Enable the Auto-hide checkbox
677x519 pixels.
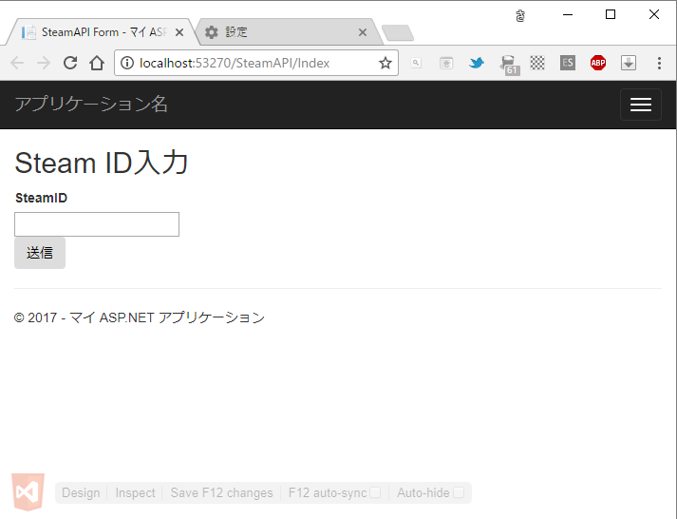(459, 492)
